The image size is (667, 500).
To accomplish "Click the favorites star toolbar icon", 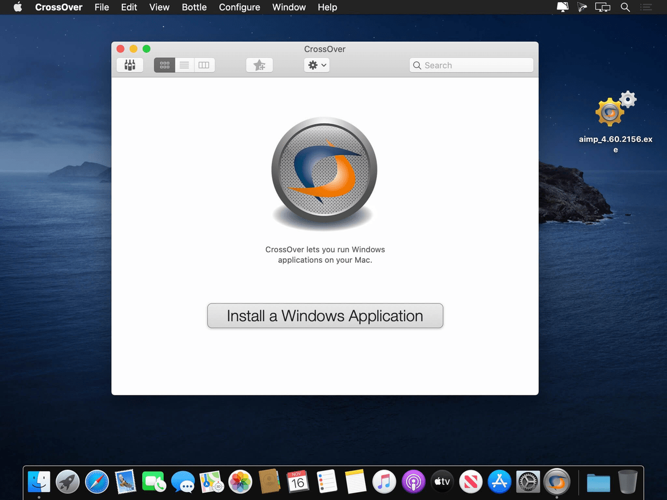I will point(259,65).
